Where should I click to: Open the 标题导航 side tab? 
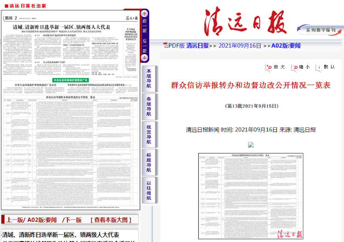(x=149, y=162)
